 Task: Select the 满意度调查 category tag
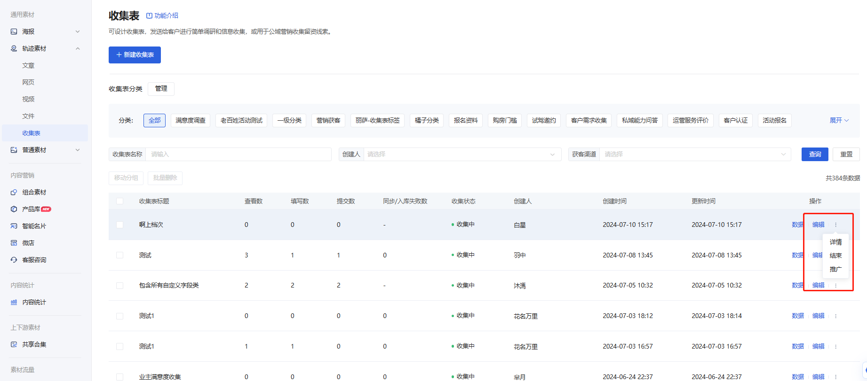click(x=191, y=120)
